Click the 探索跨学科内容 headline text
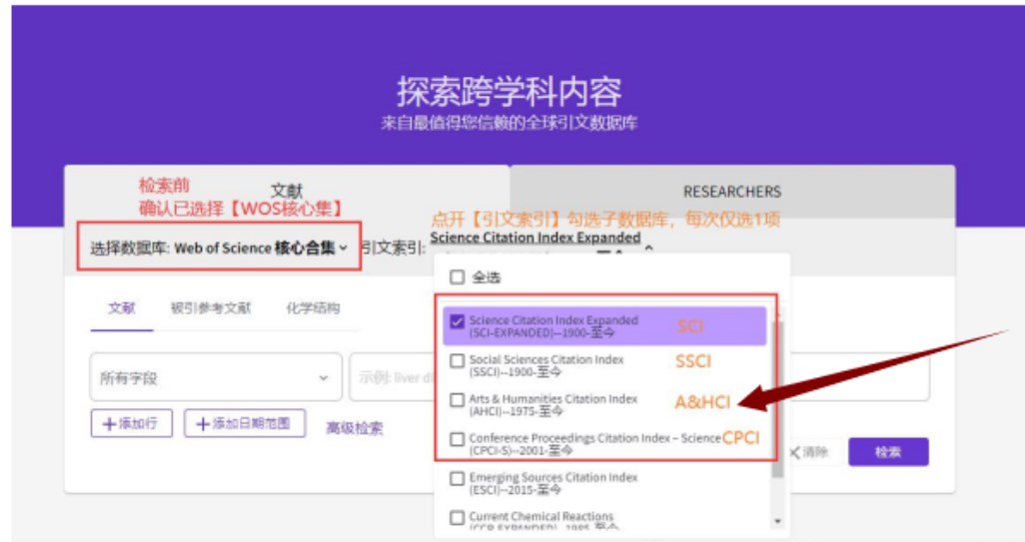This screenshot has height=542, width=1025. coord(510,92)
